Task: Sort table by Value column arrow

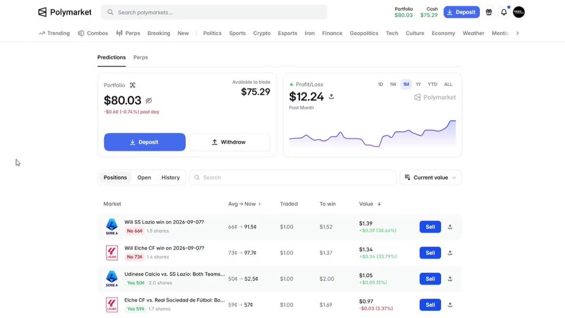Action: [379, 204]
